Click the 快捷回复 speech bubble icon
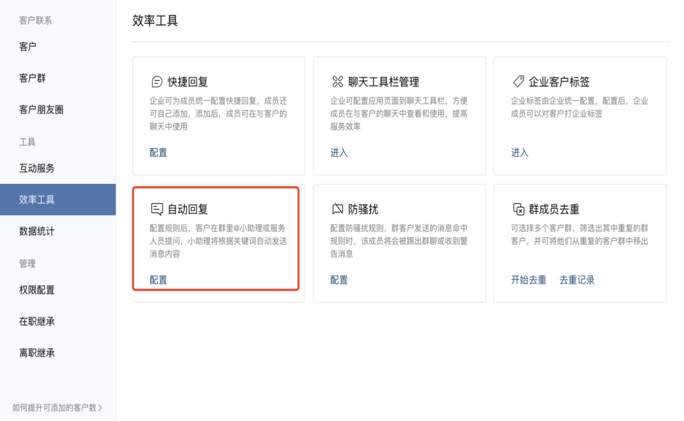The width and height of the screenshot is (684, 421). (156, 82)
